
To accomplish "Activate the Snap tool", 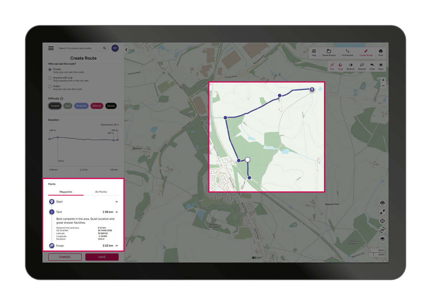I will [340, 66].
